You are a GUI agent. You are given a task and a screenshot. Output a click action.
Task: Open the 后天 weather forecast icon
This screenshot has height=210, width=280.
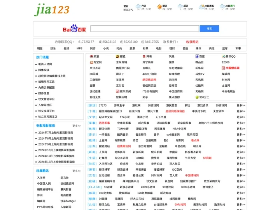[x=180, y=7]
